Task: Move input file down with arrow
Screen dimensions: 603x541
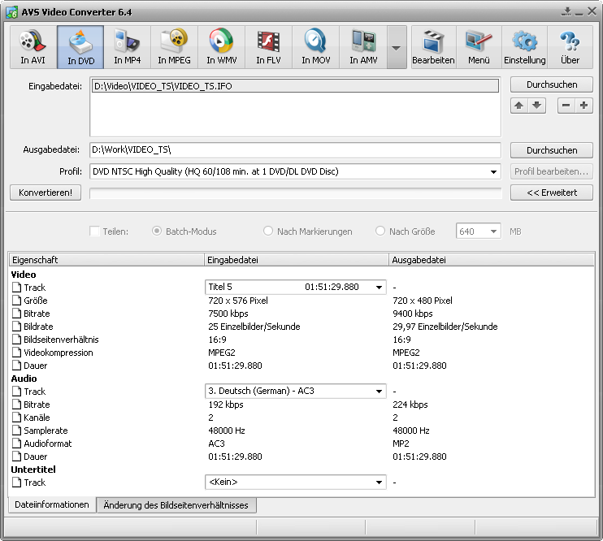Action: [x=537, y=106]
